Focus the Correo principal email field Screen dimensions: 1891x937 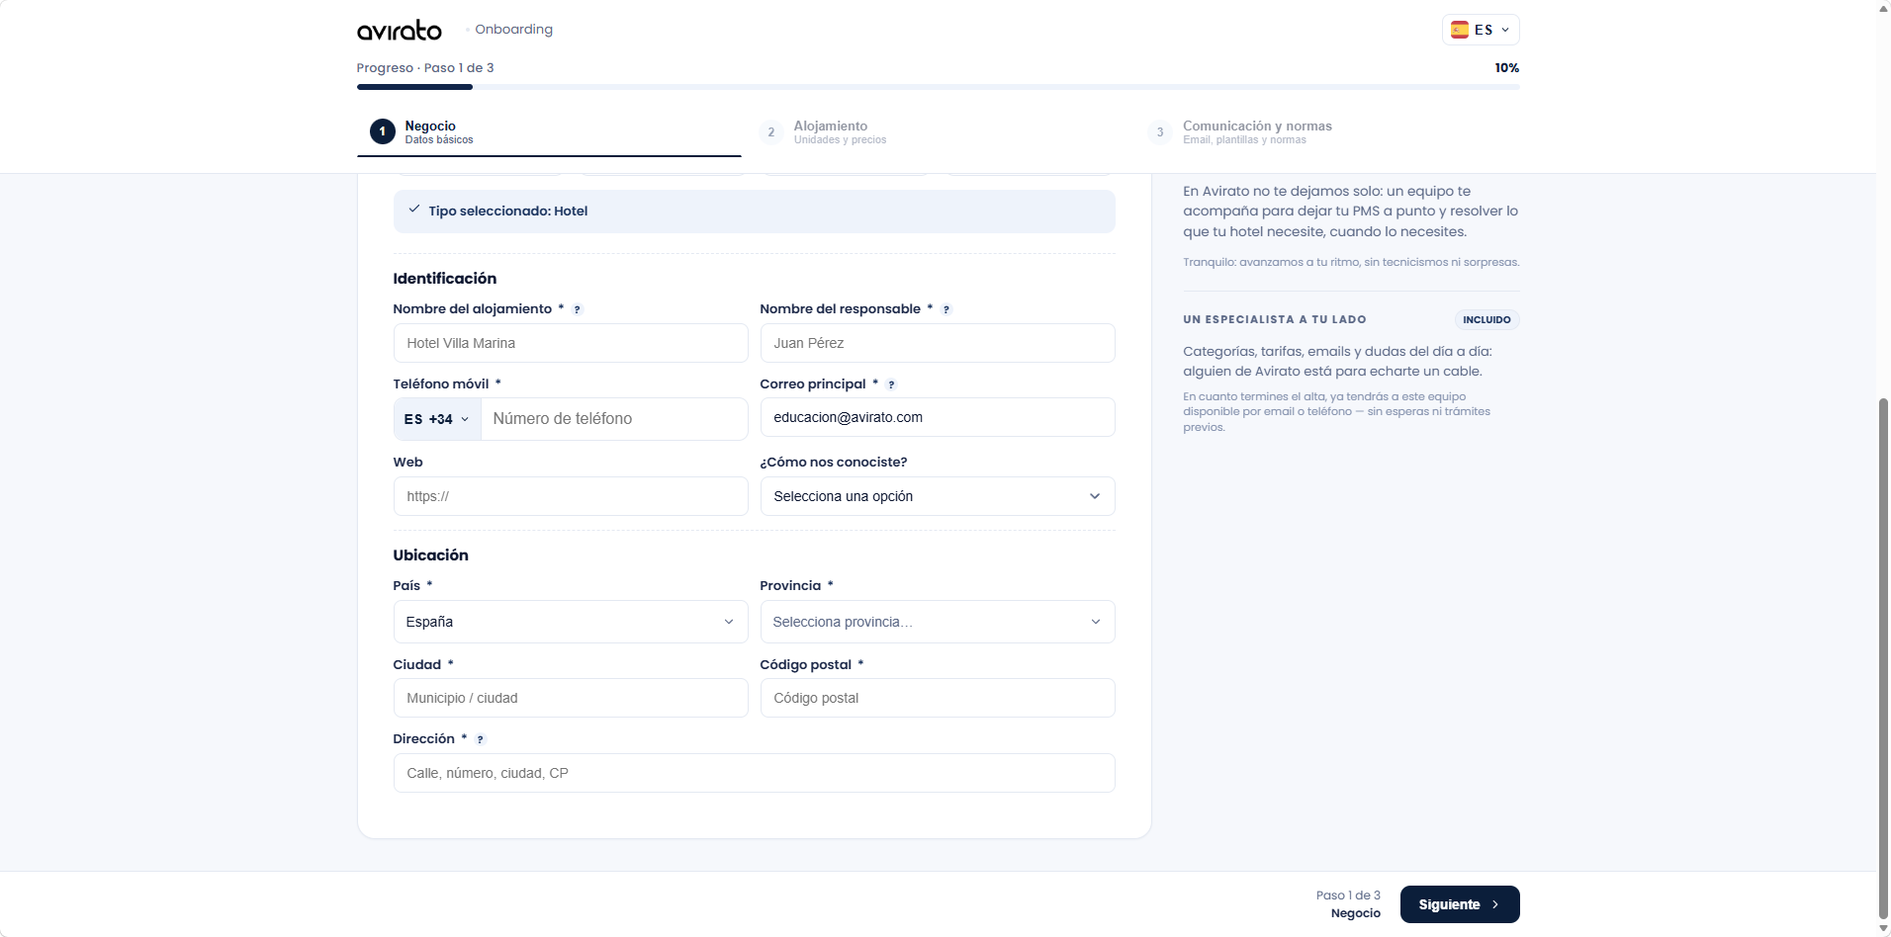(x=938, y=417)
